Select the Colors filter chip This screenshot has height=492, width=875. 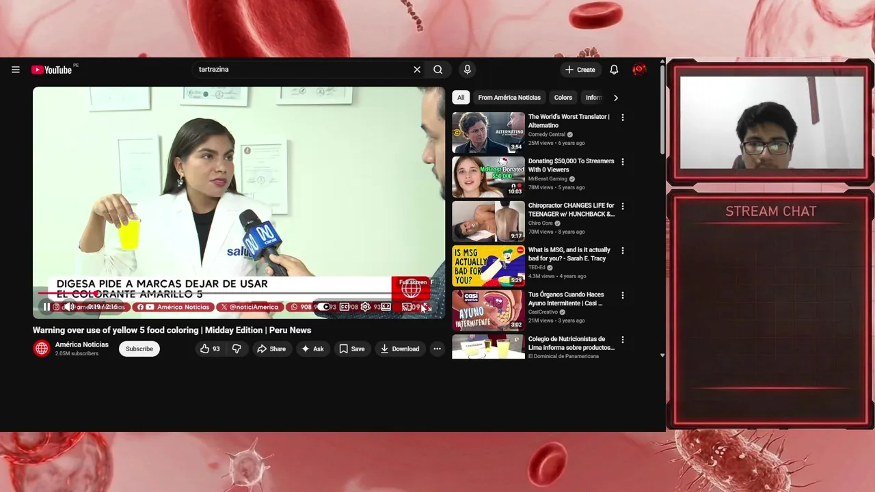pyautogui.click(x=563, y=98)
